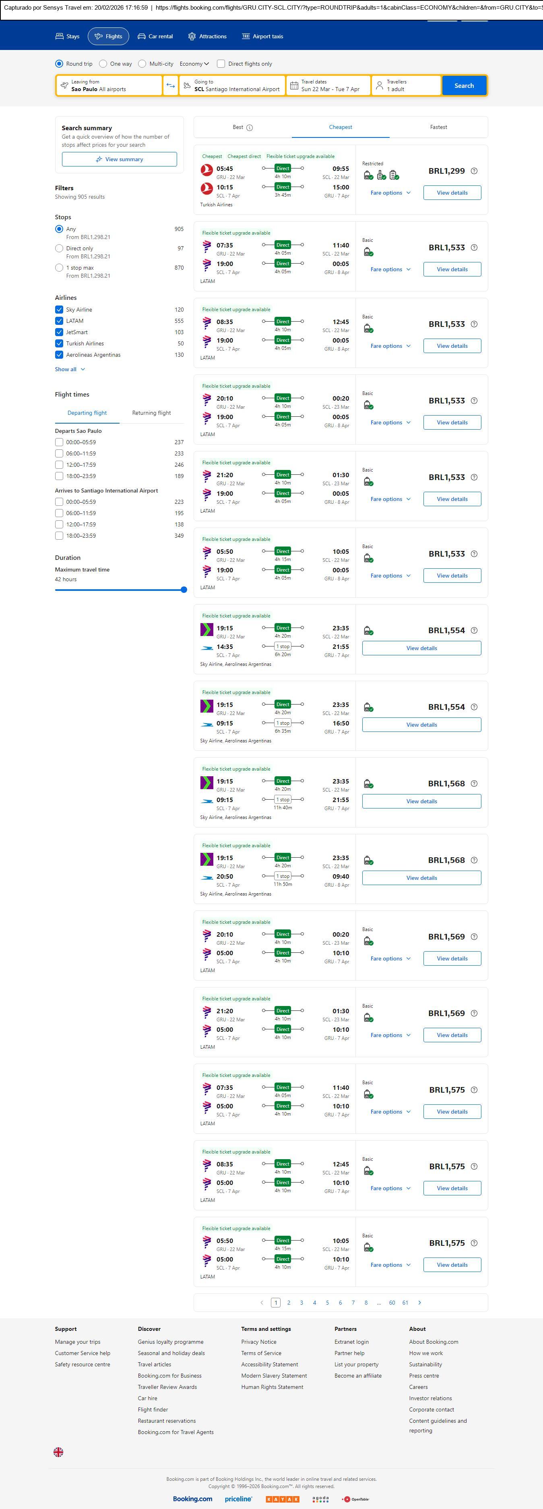
Task: Click the UK flag language icon in footer
Action: point(58,1452)
